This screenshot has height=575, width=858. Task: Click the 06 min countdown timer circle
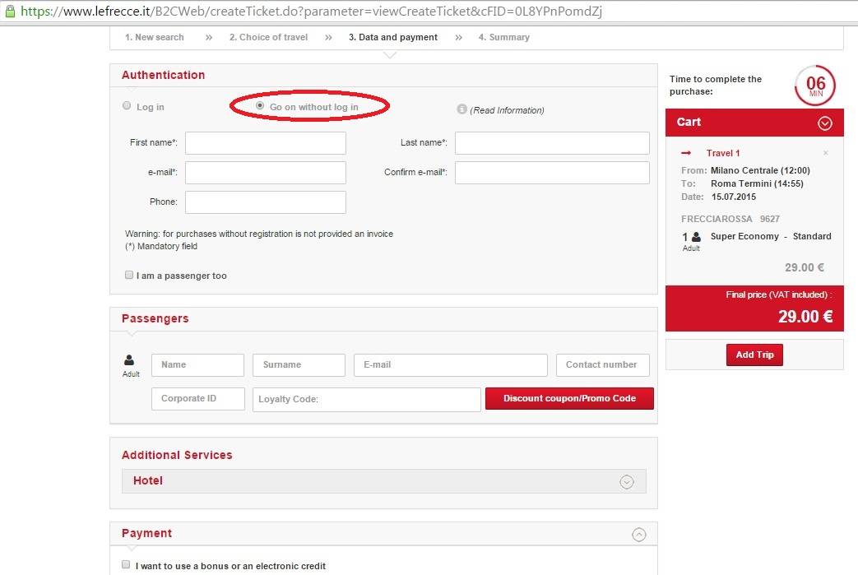pos(814,86)
